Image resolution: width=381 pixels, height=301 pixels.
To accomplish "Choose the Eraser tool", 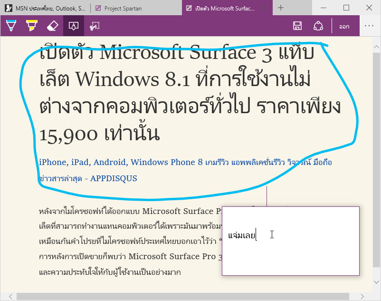I will coord(53,26).
